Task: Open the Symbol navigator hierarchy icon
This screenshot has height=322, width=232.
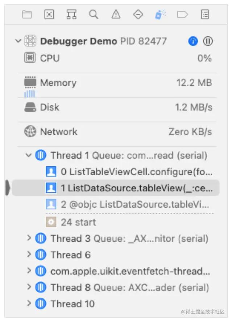Action: pos(71,15)
